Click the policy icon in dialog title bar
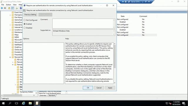The image size is (188, 106). [25, 5]
